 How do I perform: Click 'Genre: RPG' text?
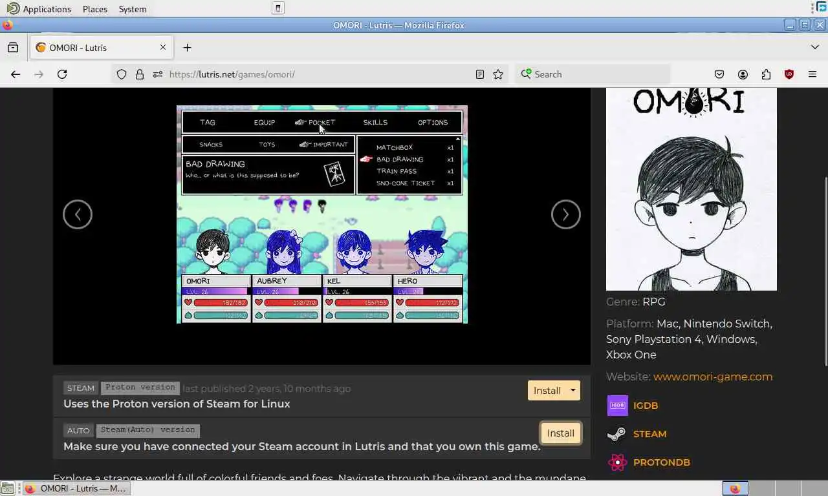coord(635,302)
